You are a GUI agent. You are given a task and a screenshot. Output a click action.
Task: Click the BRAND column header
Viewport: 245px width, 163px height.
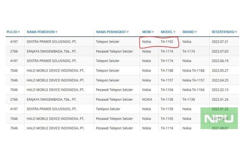[188, 32]
